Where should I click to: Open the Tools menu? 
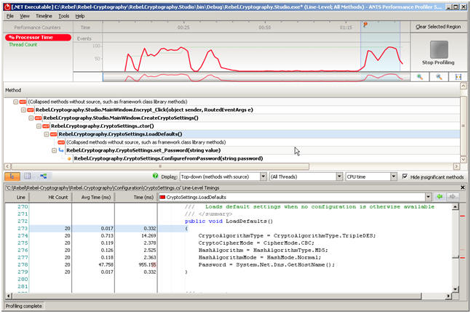click(x=63, y=16)
